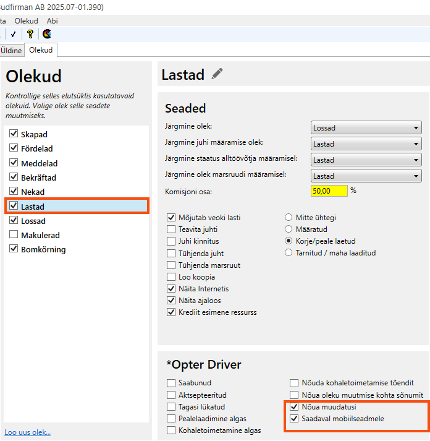Click the yellow question mark help icon
Screen dimensions: 430x441
tap(30, 34)
